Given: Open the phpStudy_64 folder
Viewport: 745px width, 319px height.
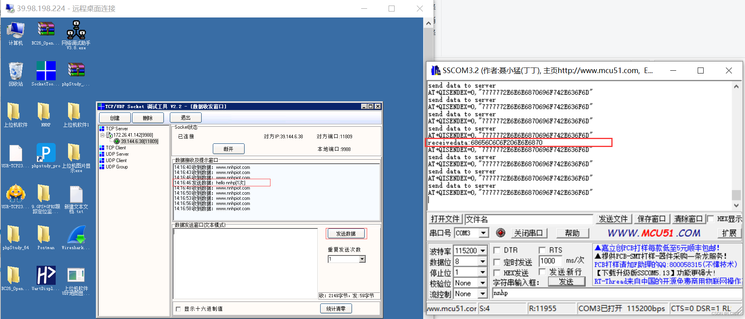Looking at the screenshot, I should coord(14,234).
